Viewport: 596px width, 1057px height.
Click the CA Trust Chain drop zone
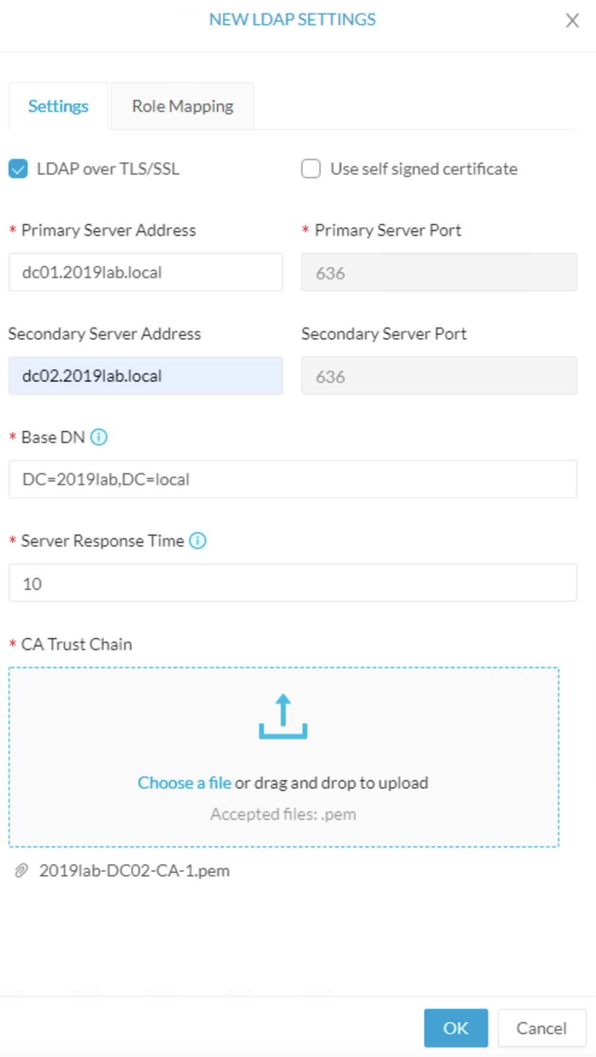[284, 757]
